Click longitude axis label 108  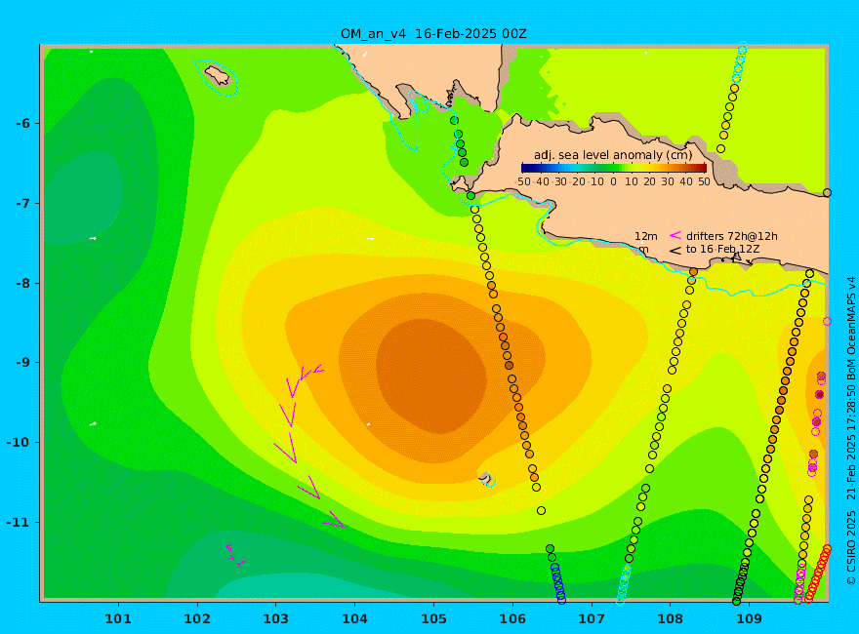[x=670, y=618]
